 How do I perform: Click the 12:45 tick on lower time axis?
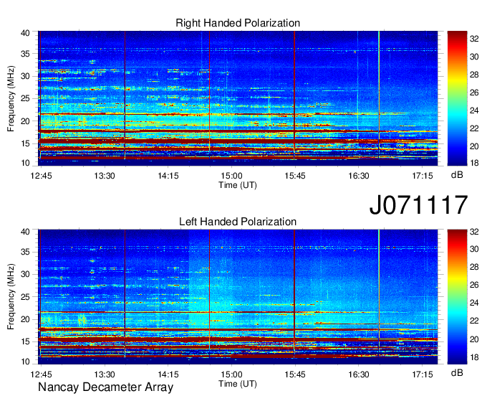[x=41, y=374]
